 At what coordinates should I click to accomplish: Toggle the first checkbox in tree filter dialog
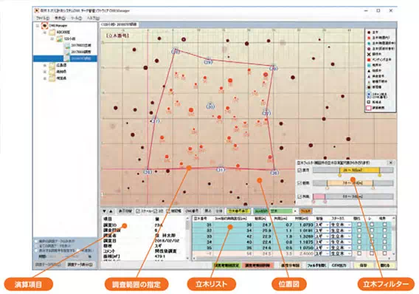(299, 170)
